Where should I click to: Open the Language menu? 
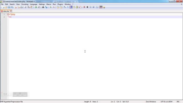34,4
